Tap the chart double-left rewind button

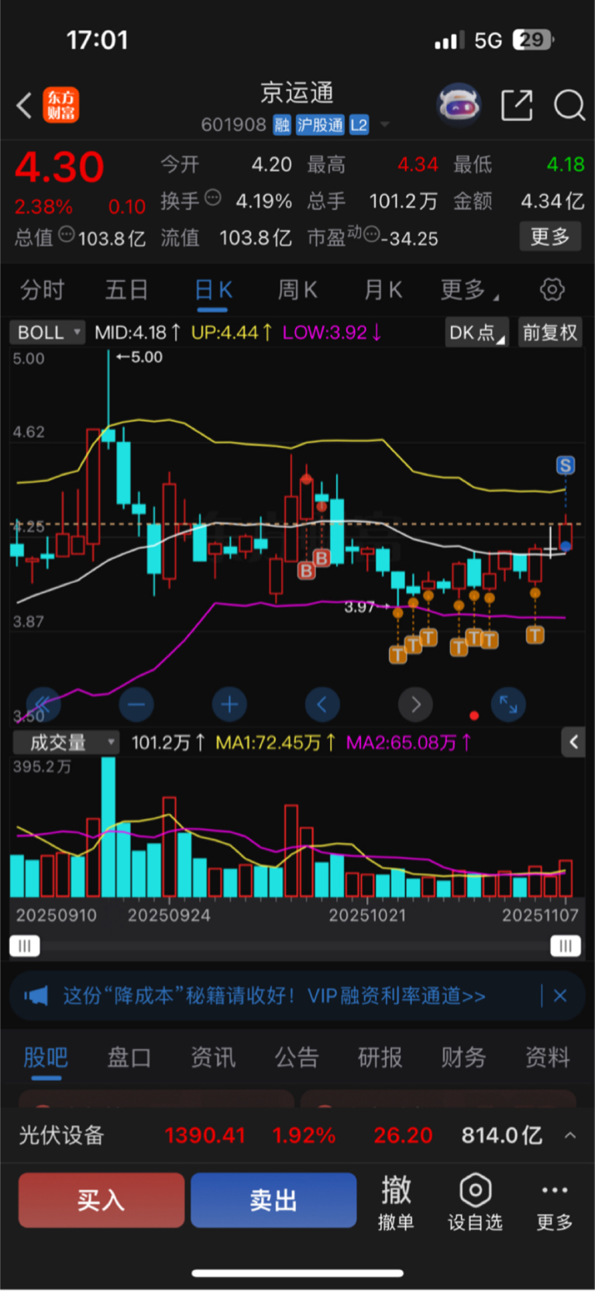coord(43,704)
